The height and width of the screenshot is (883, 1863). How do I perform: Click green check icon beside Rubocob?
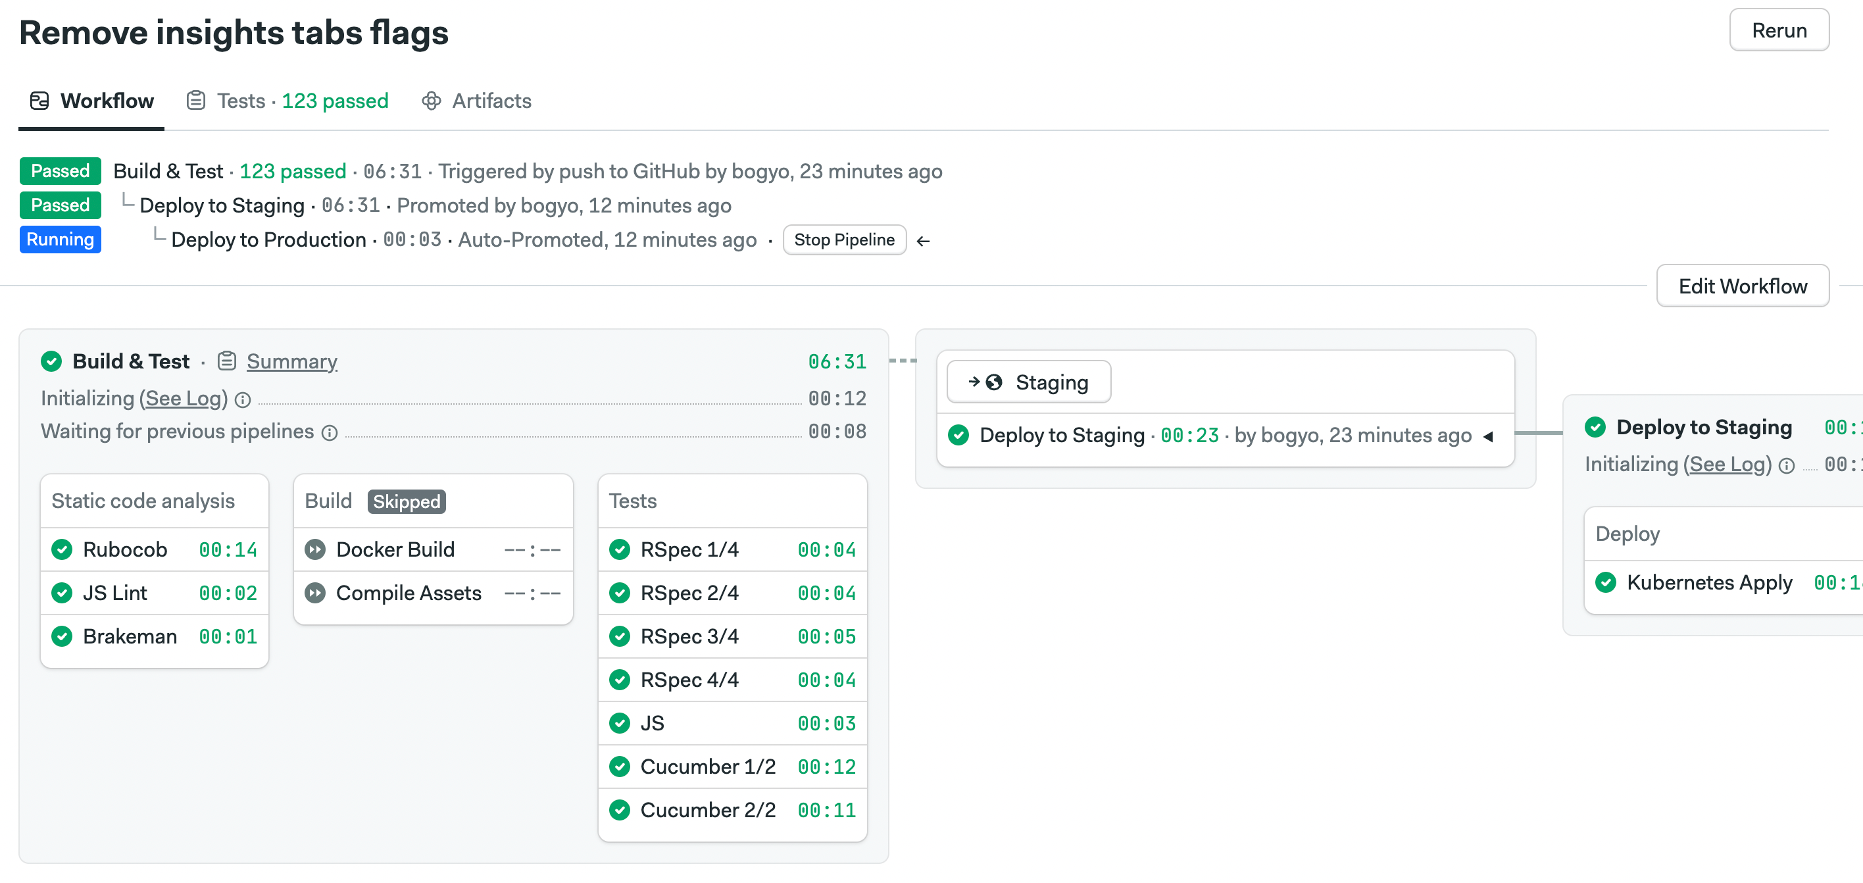point(62,549)
